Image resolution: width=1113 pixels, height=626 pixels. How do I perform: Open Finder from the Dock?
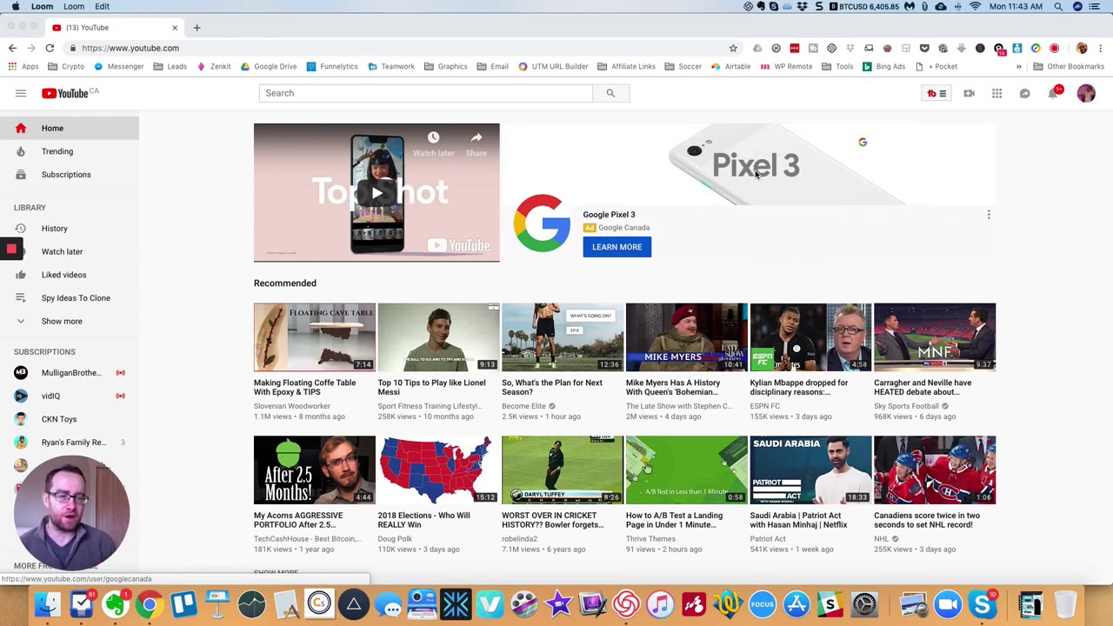48,604
